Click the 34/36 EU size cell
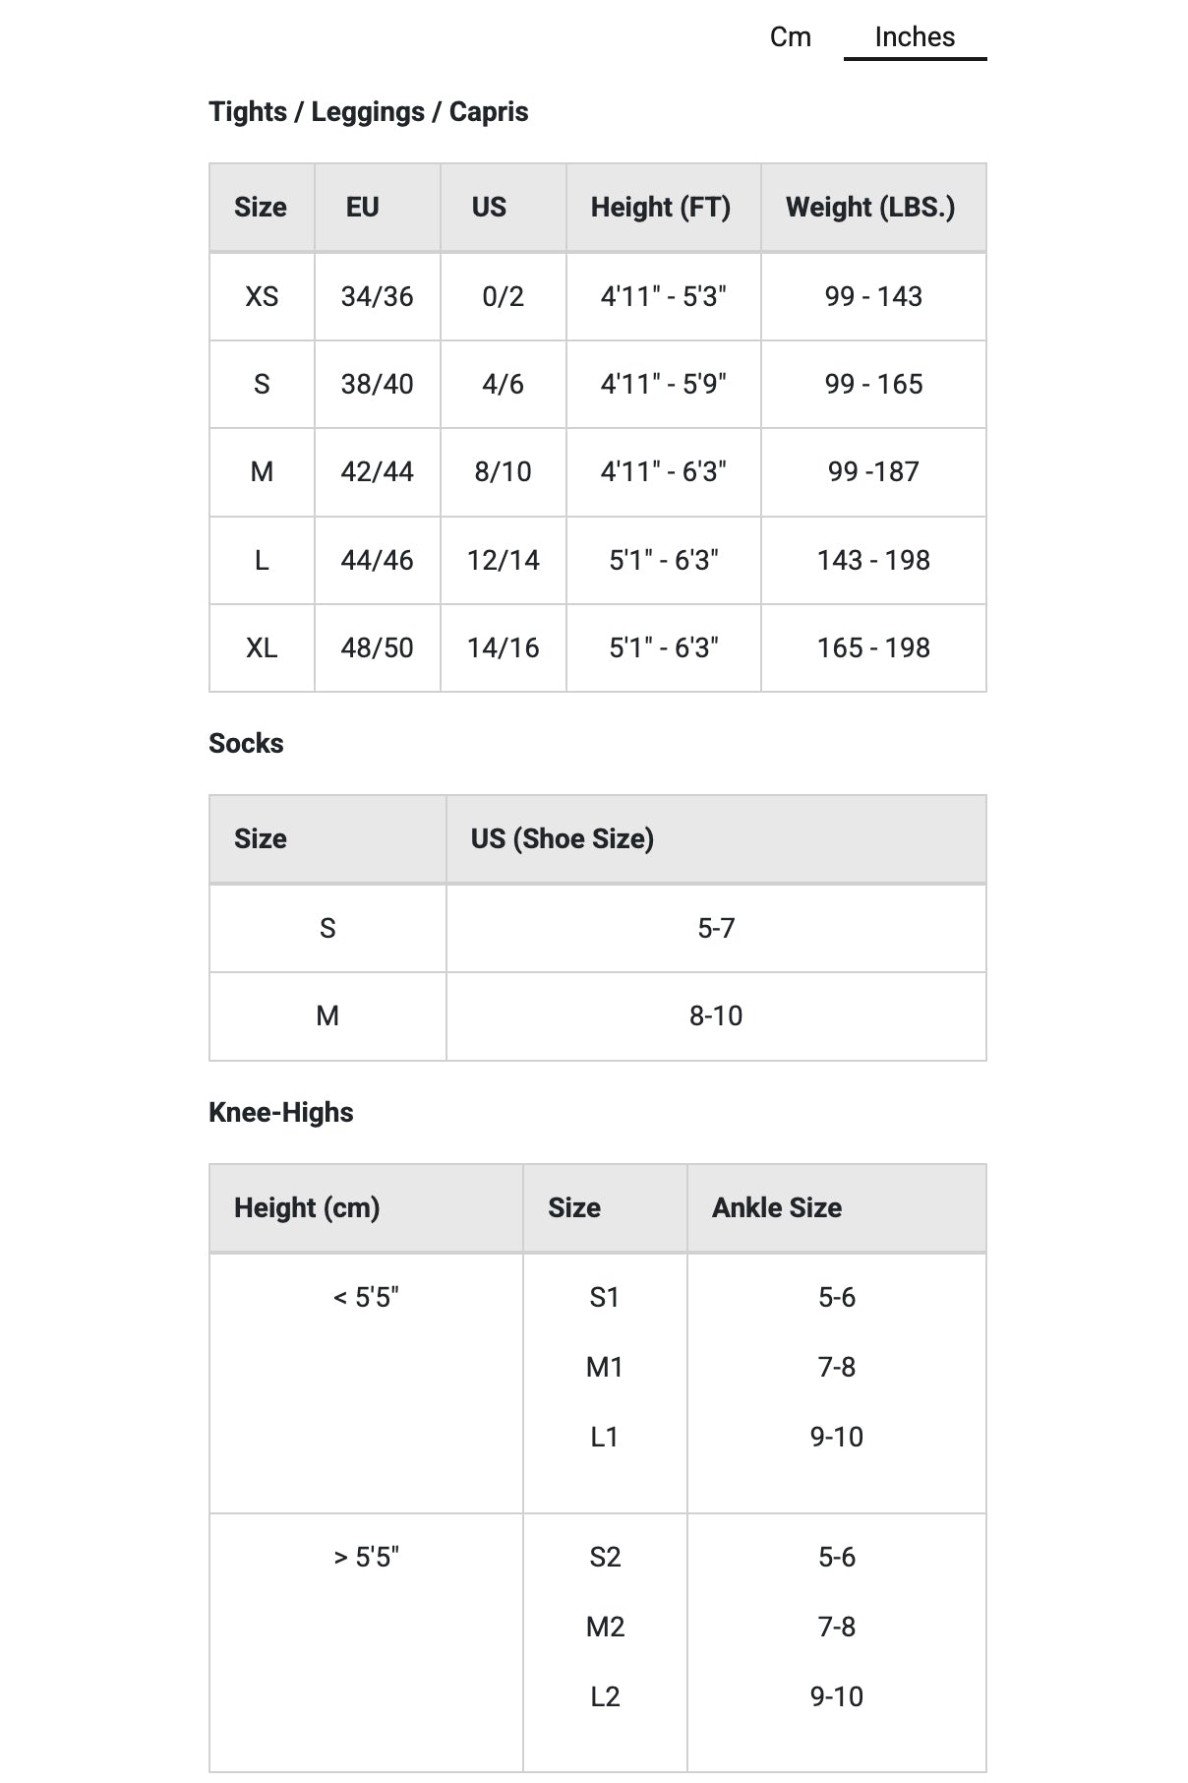This screenshot has width=1188, height=1783. pyautogui.click(x=377, y=296)
